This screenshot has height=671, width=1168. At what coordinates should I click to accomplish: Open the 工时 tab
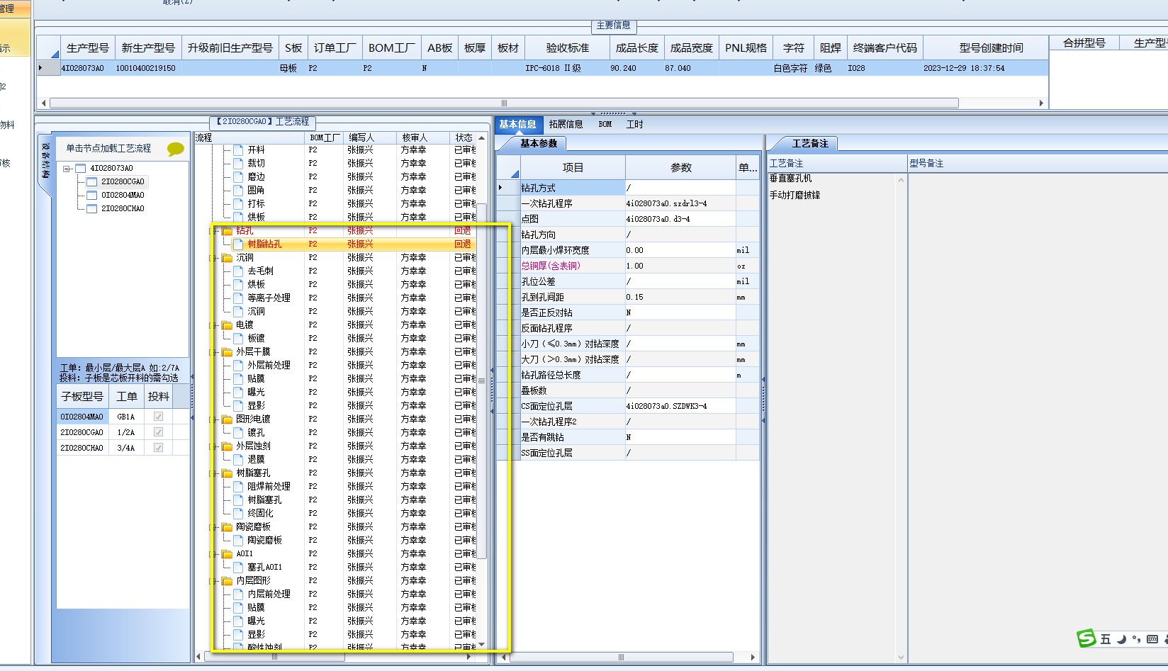634,125
